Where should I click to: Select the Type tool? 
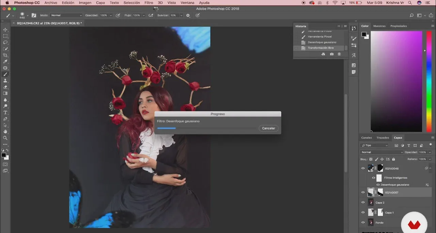5,113
